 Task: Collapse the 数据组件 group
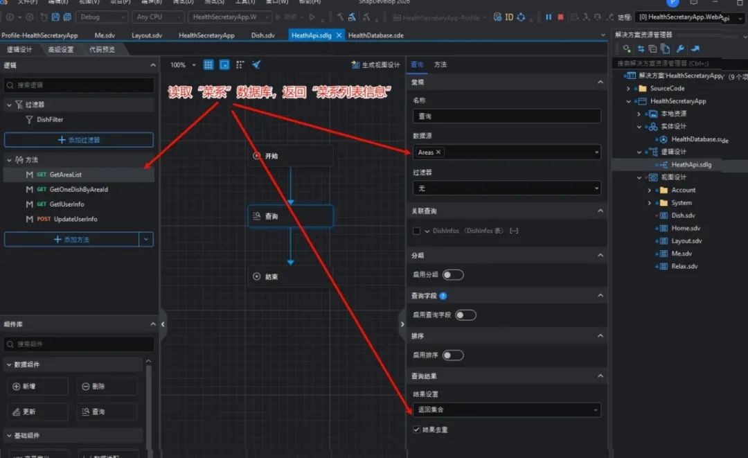[x=9, y=364]
